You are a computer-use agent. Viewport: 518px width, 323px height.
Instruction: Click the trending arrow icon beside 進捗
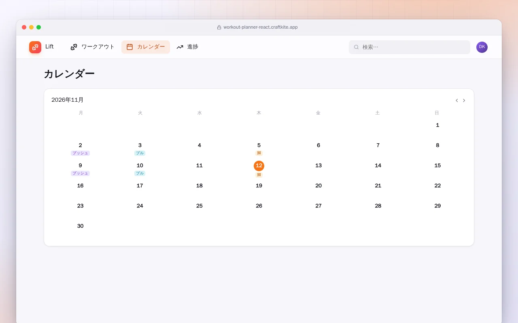click(x=180, y=47)
